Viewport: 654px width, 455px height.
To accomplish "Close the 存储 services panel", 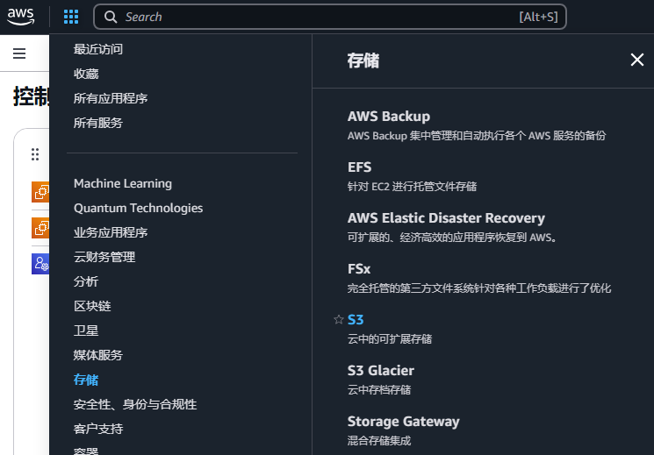I will (637, 60).
